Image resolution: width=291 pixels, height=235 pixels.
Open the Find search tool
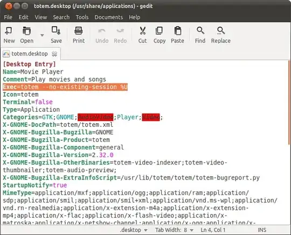(x=200, y=35)
